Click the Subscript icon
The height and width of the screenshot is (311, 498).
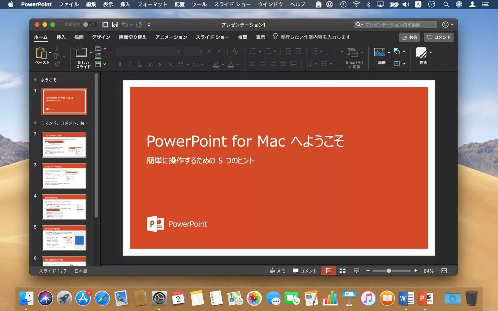[x=170, y=64]
